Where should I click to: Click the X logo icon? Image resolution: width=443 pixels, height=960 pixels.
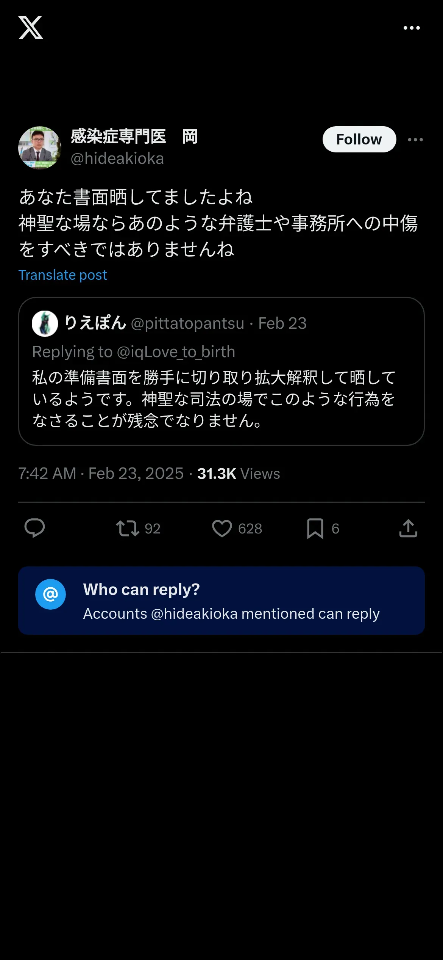point(31,28)
